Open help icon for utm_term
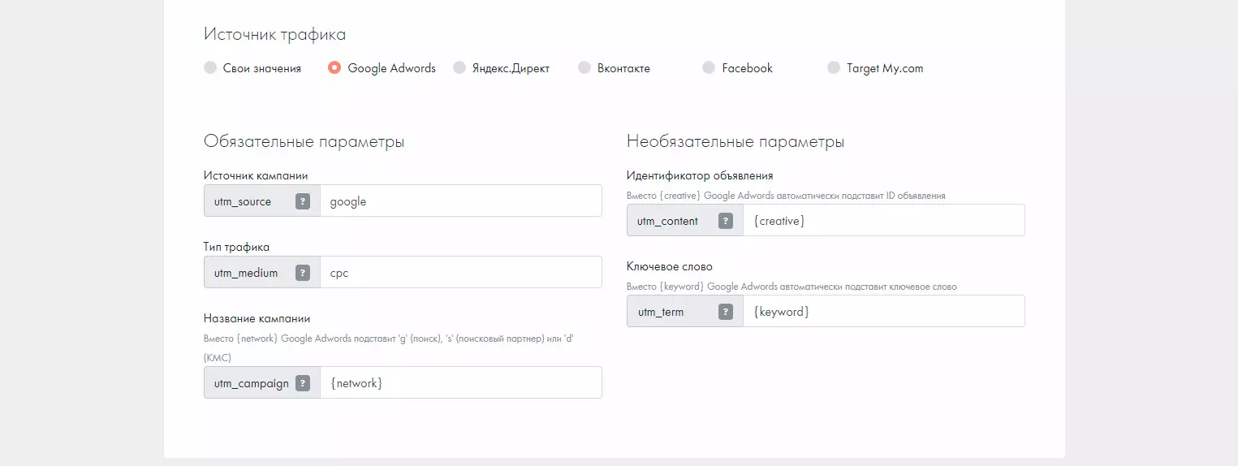Screen dimensions: 1238x466 click(x=726, y=312)
